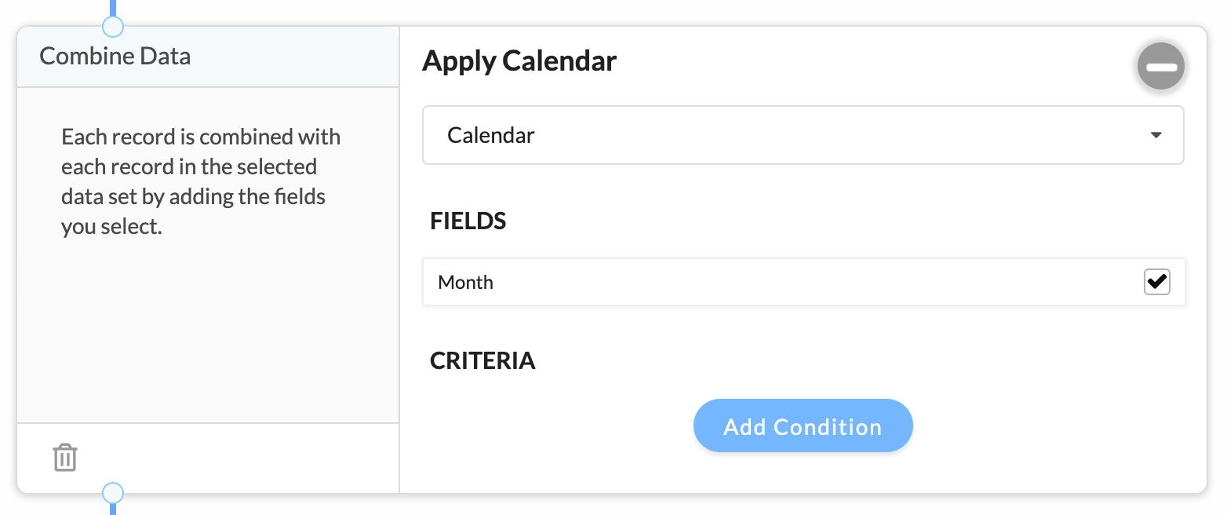Open the Calendar data set dropdown
The image size is (1227, 515).
[803, 135]
